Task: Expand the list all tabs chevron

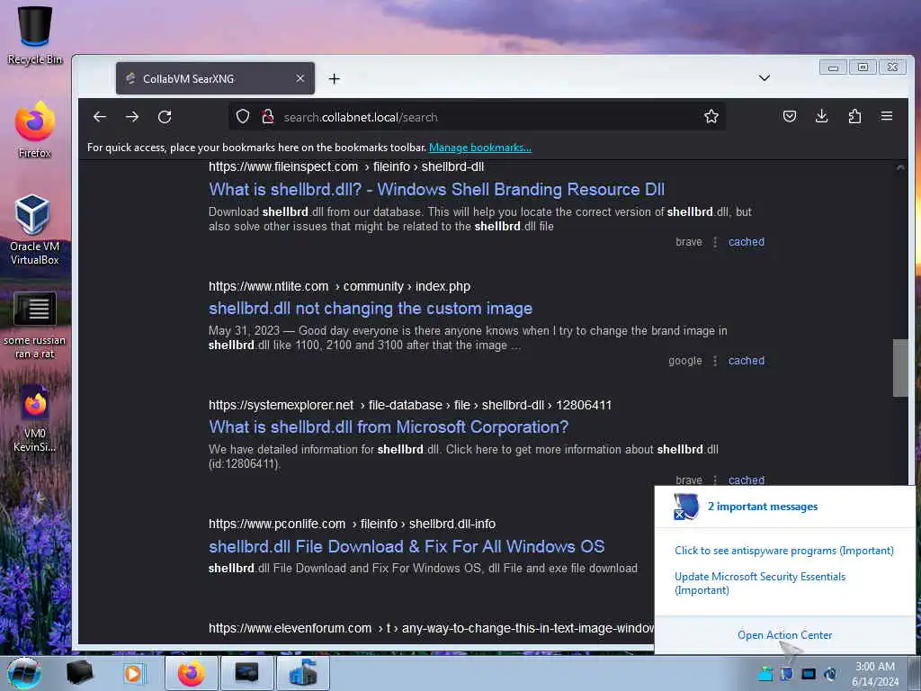Action: click(x=765, y=77)
